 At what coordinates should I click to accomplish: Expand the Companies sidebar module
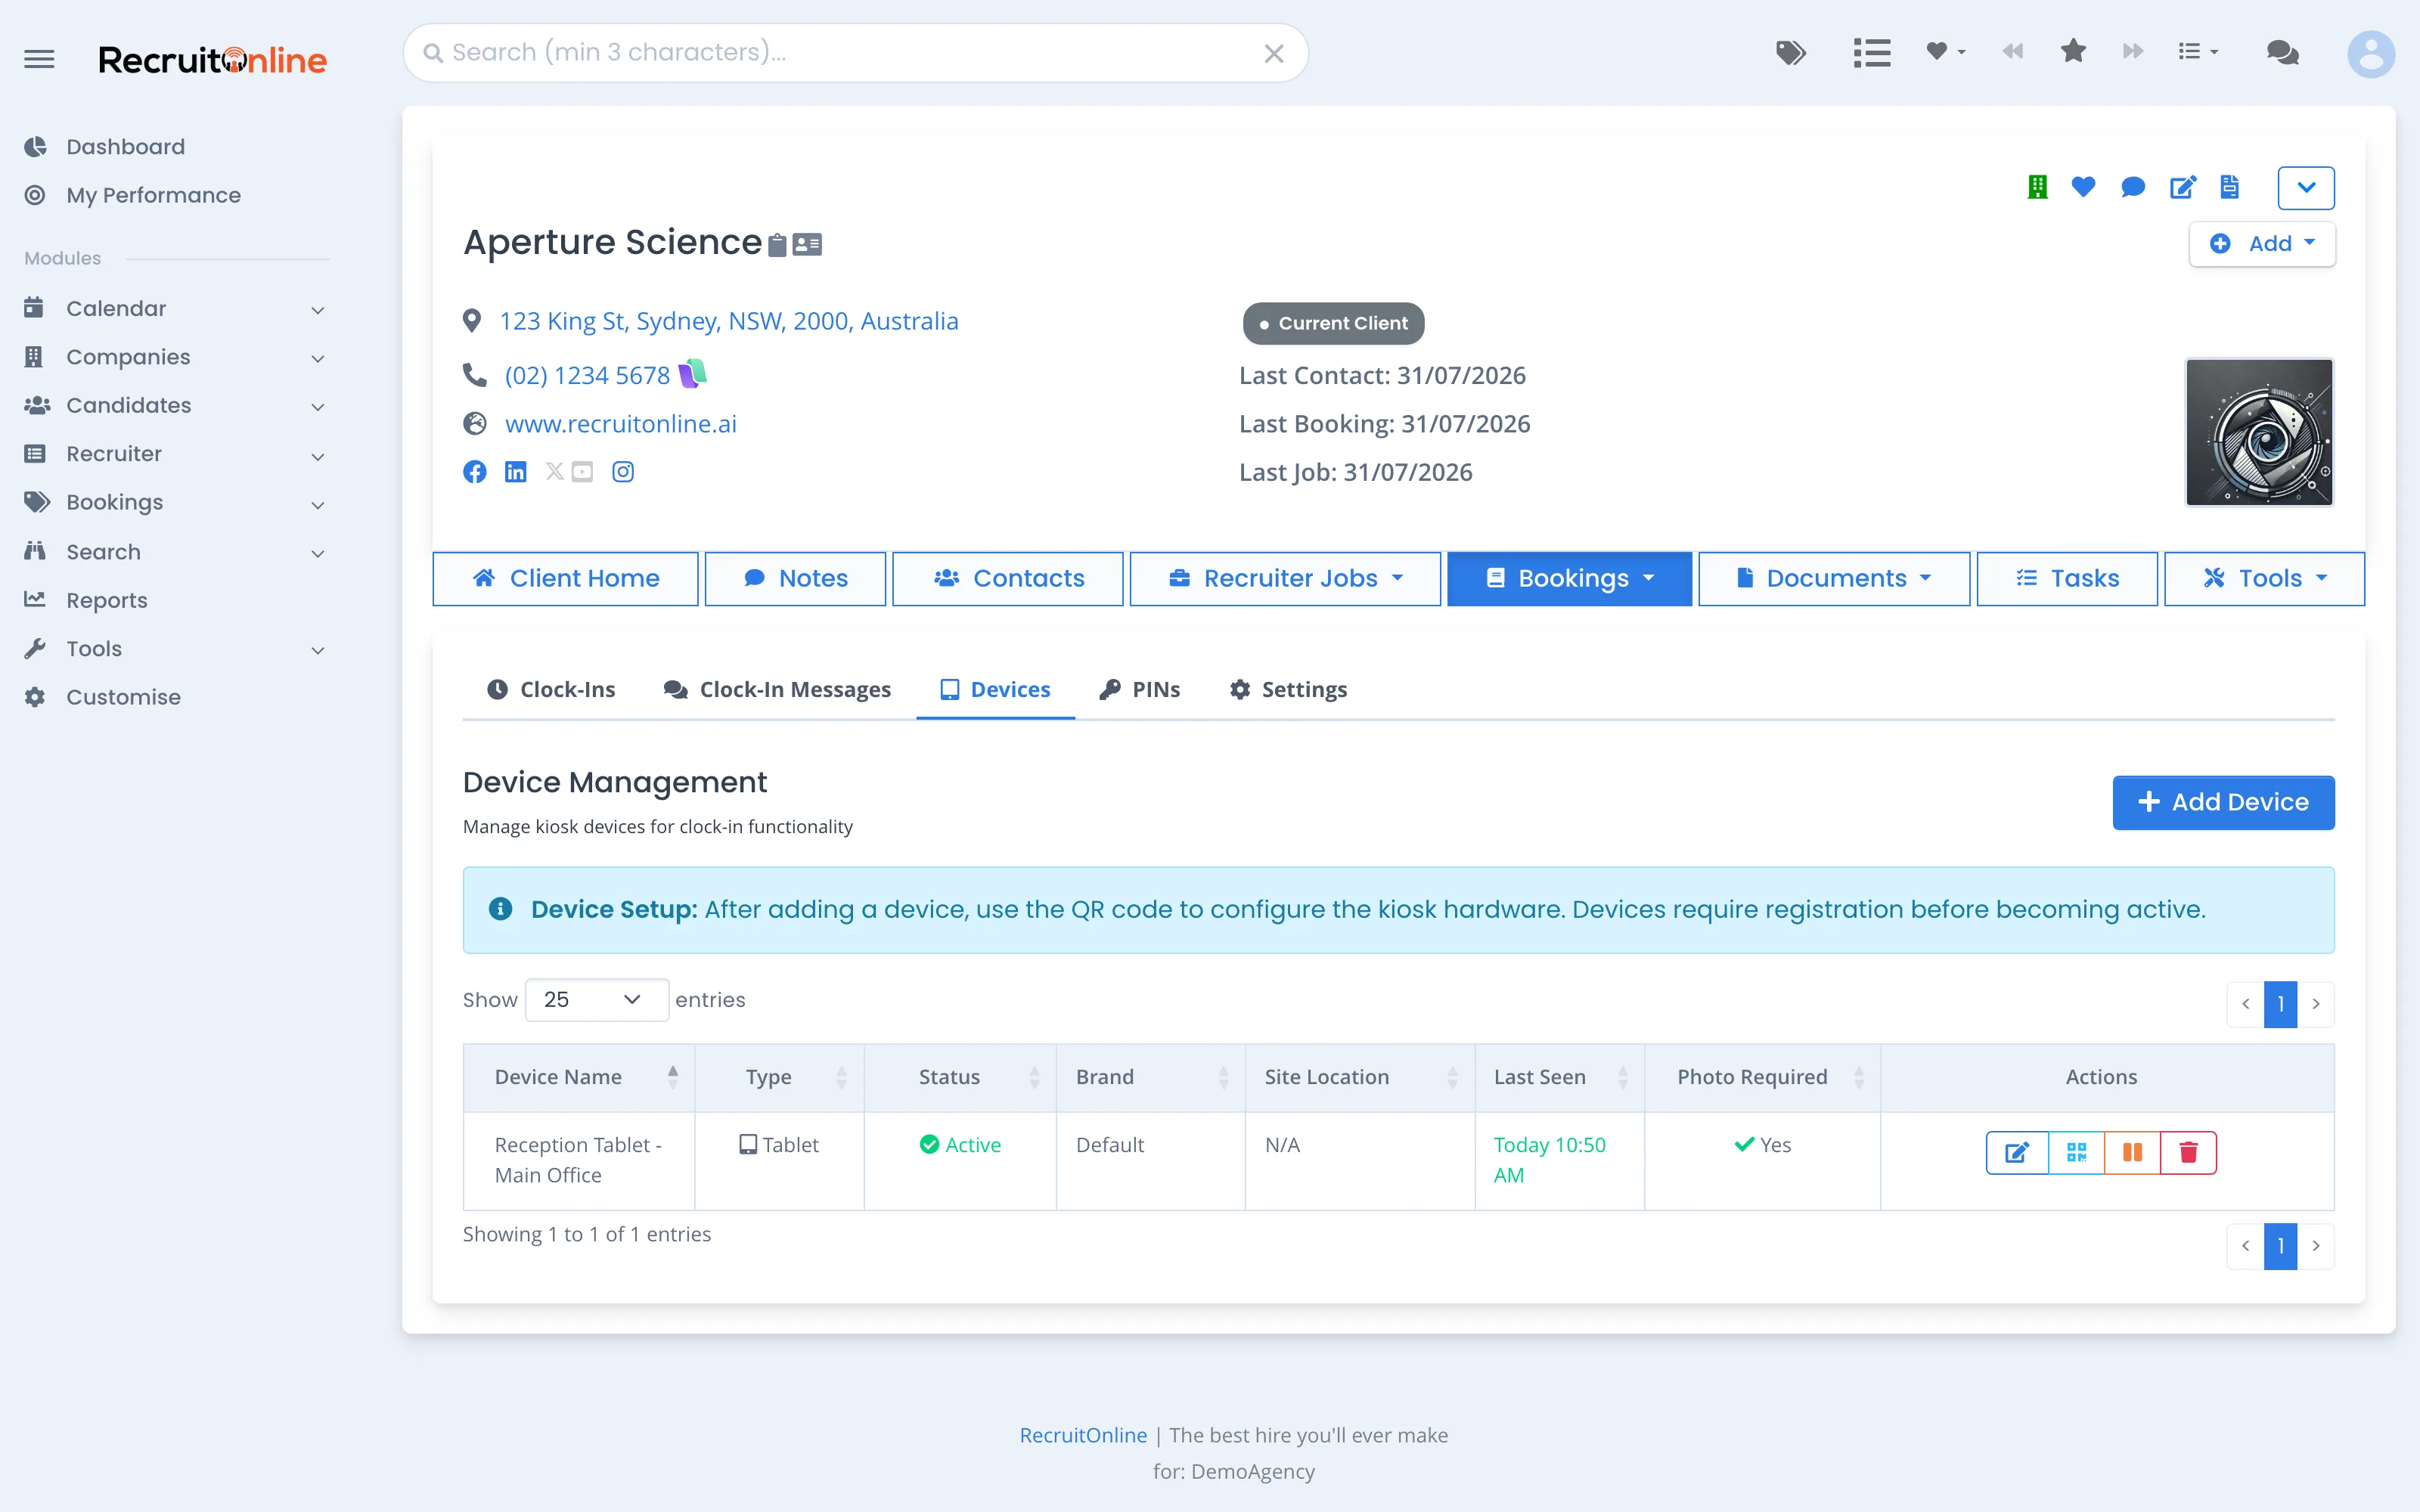(x=176, y=357)
